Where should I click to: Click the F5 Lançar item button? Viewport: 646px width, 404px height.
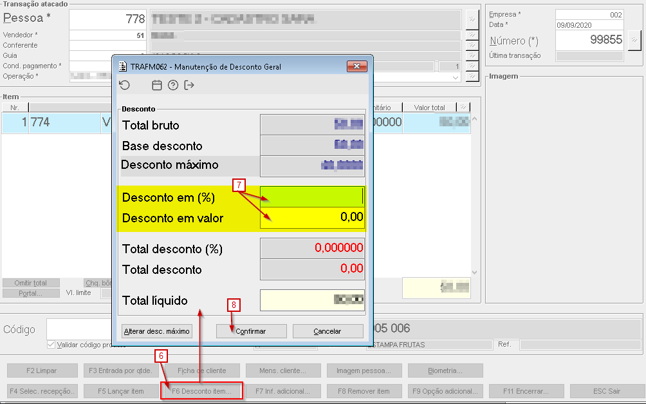(121, 391)
